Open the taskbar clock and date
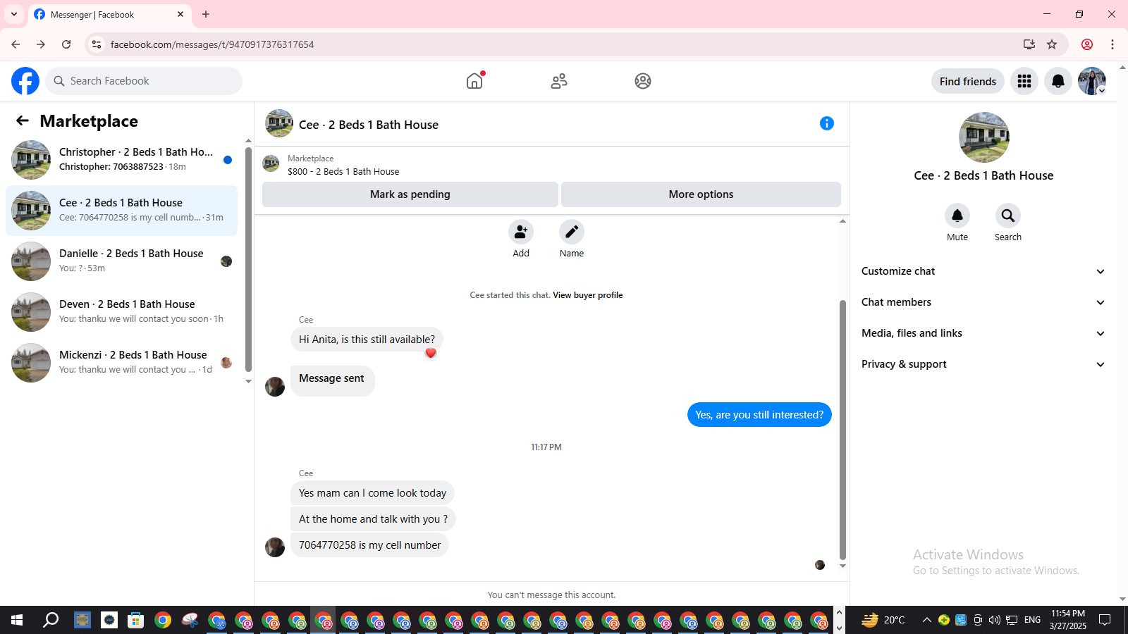Image resolution: width=1128 pixels, height=634 pixels. tap(1067, 620)
